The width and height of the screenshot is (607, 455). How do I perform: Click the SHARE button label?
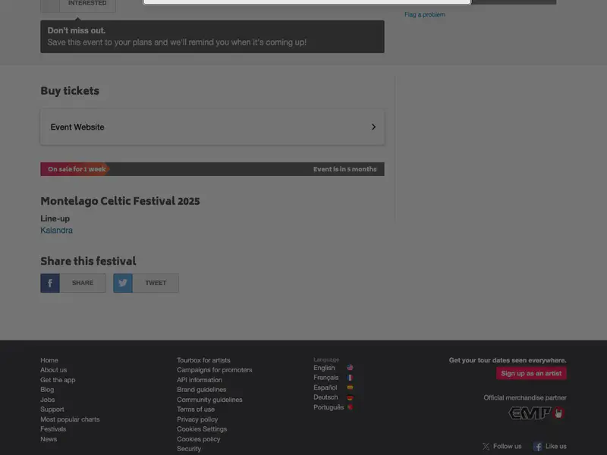83,283
